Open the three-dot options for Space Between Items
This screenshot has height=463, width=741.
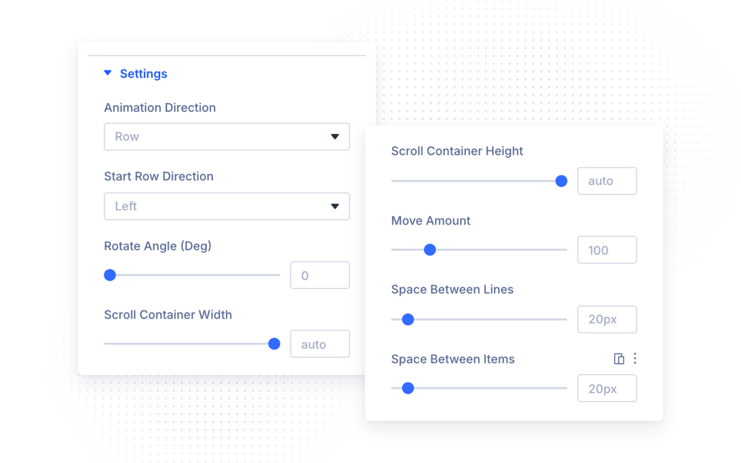click(x=635, y=359)
